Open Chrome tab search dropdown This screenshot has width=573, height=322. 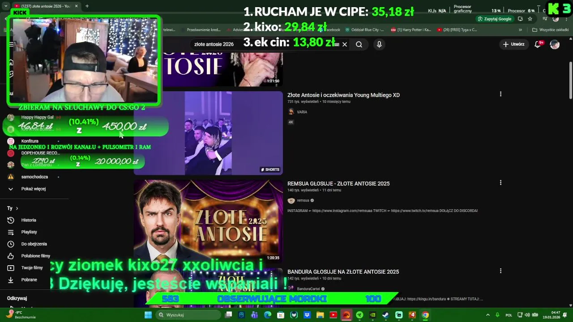6,6
